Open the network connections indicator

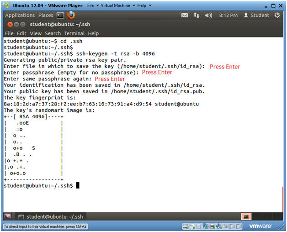(x=197, y=16)
